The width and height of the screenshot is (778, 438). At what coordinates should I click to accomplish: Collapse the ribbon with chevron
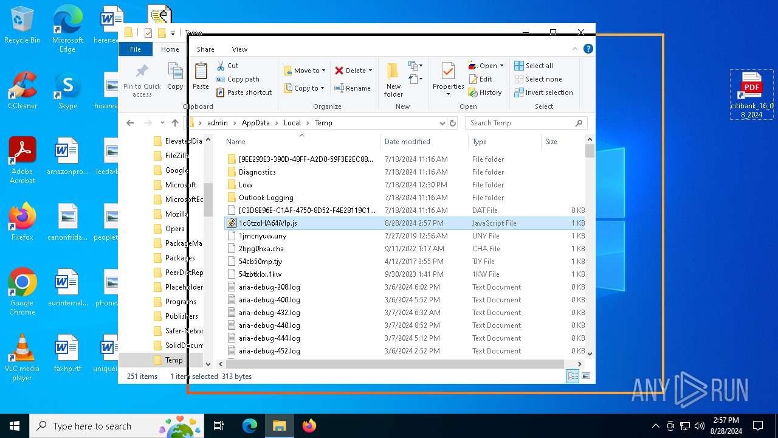[576, 49]
